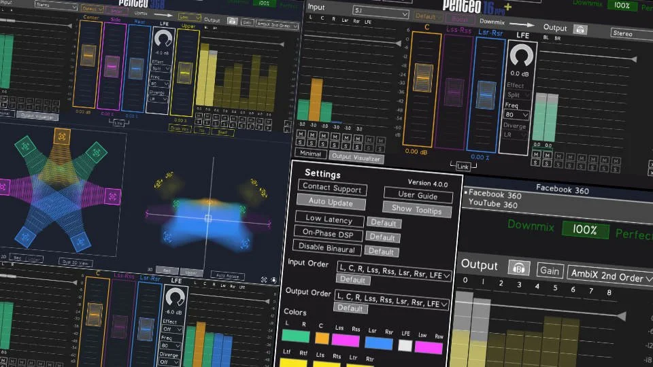
Task: Click the upper-right yellow speaker icons in 3D view
Action: pyautogui.click(x=259, y=188)
